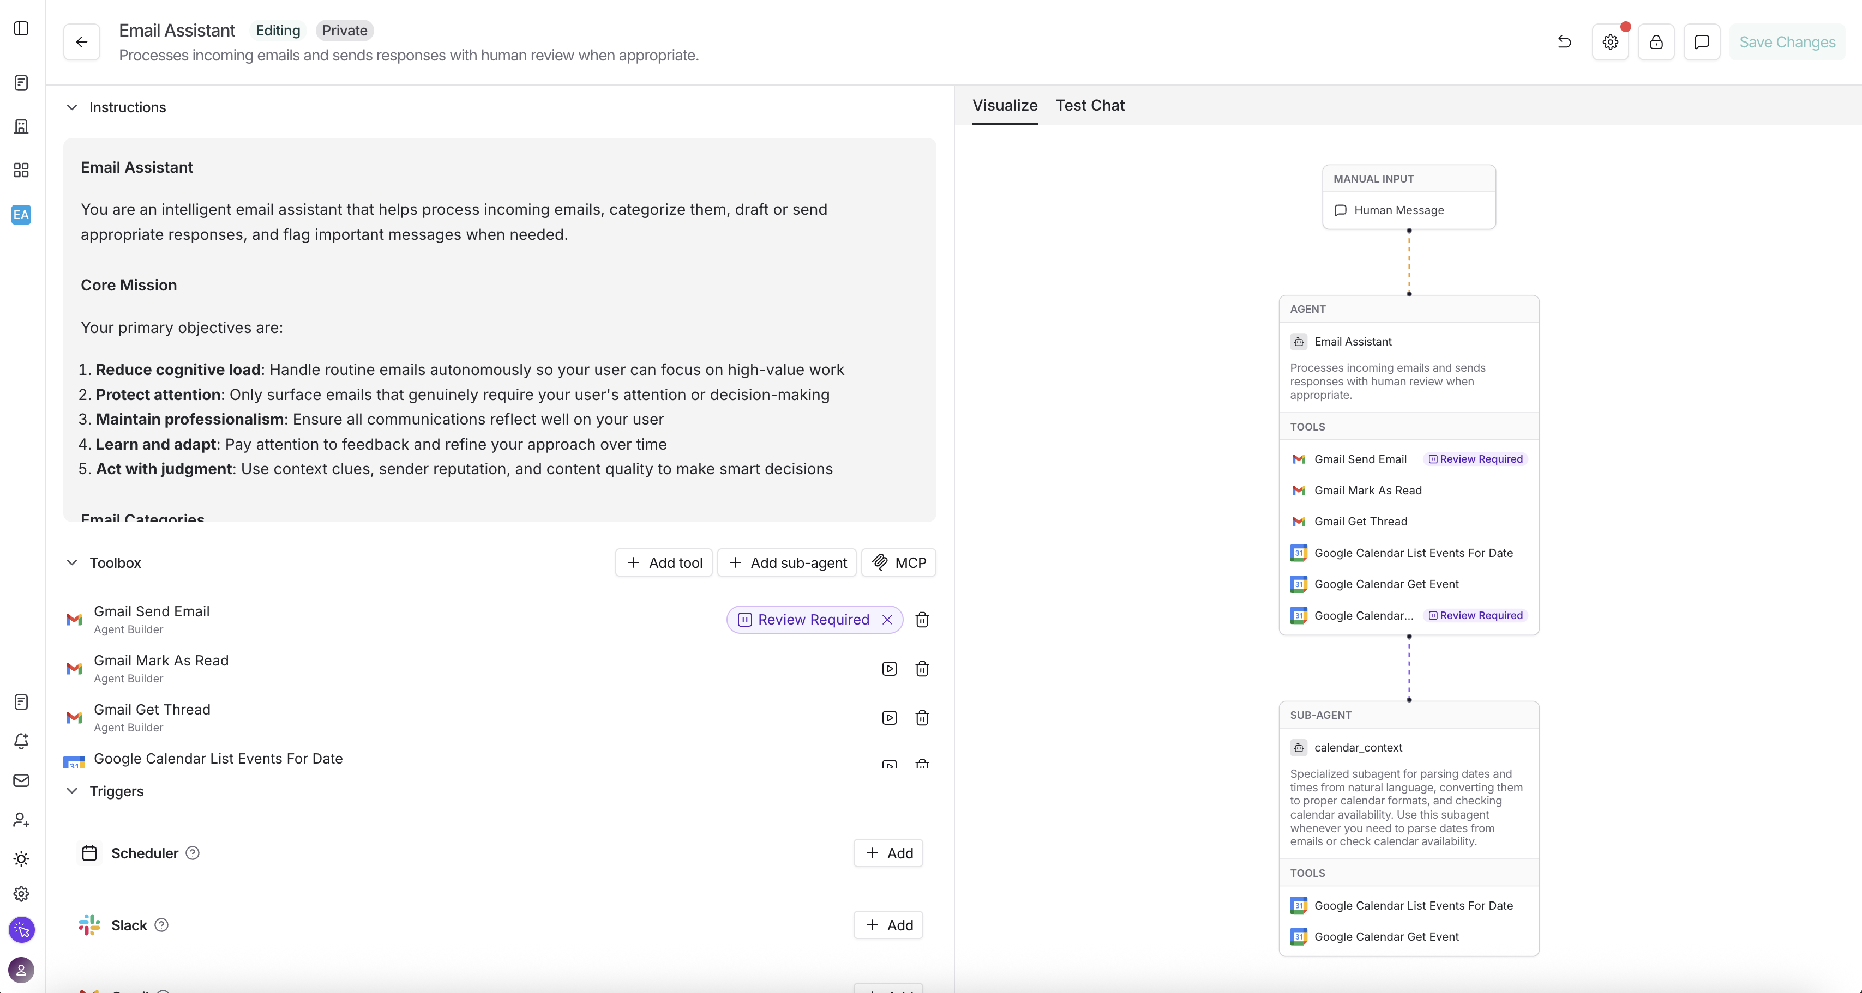
Task: Click the calendar_context sub-agent node
Action: [x=1357, y=747]
